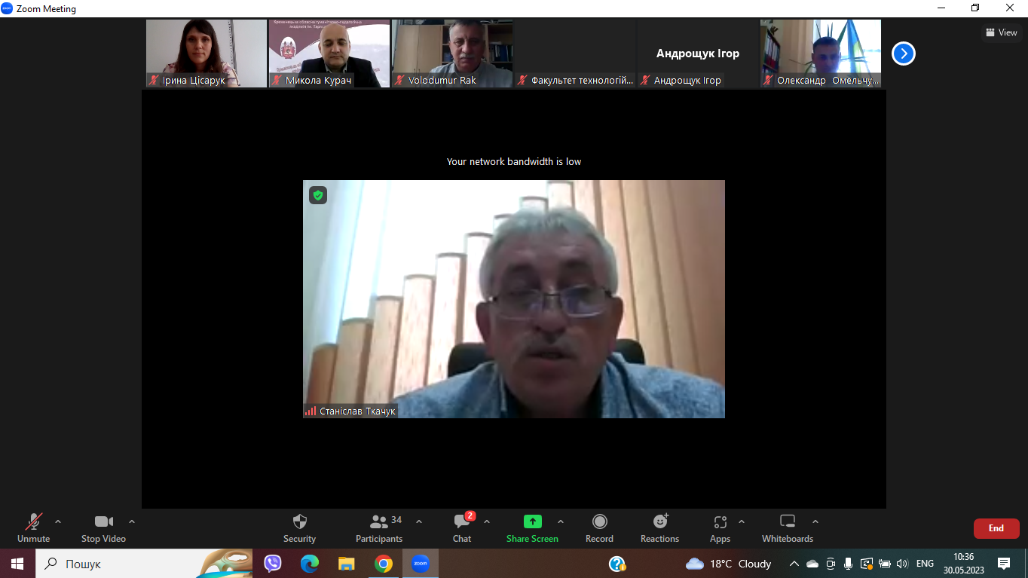1028x578 pixels.
Task: Open Whiteboards from the toolbar
Action: 787,521
